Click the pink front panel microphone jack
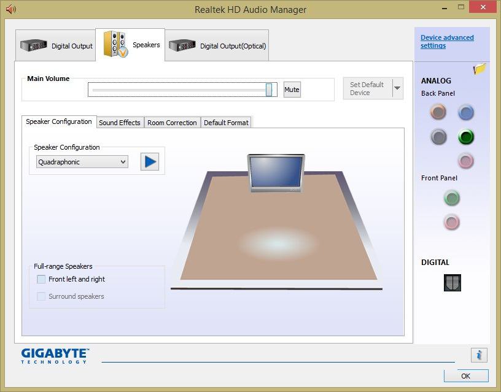501x392 pixels. 452,222
